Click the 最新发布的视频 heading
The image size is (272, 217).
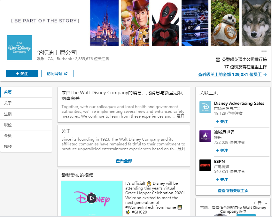(x=77, y=175)
